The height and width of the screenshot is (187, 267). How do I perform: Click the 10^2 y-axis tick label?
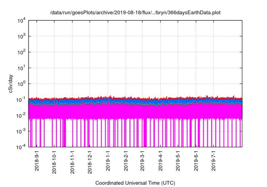tap(22, 52)
